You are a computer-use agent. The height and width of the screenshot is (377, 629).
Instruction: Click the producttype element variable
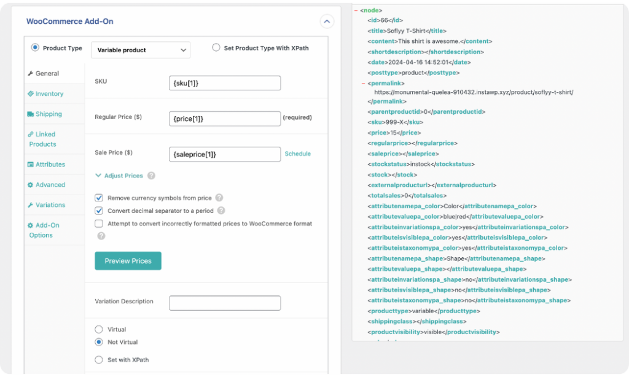424,311
